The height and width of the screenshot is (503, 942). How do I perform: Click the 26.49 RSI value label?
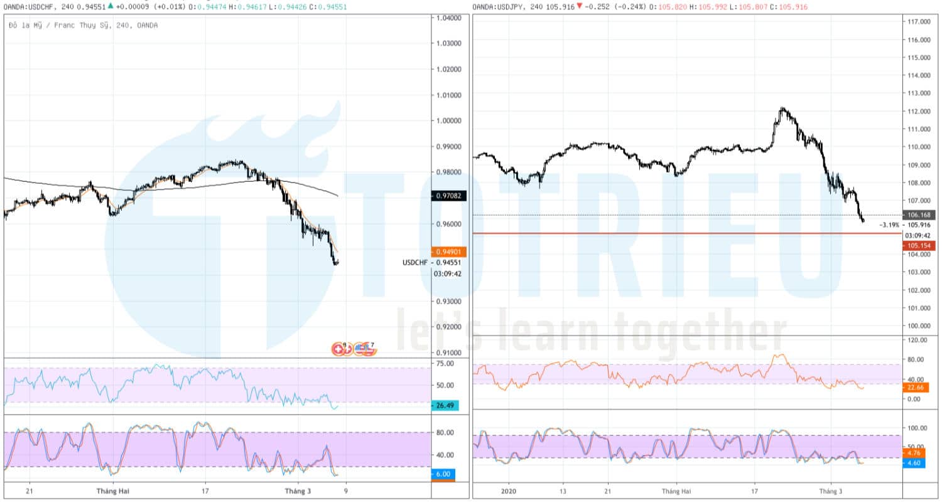[x=445, y=405]
